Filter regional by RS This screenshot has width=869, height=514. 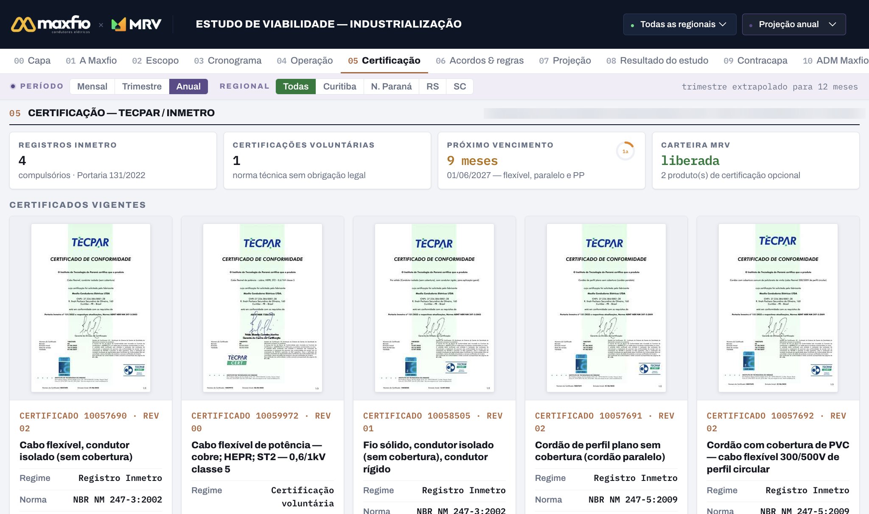point(432,87)
